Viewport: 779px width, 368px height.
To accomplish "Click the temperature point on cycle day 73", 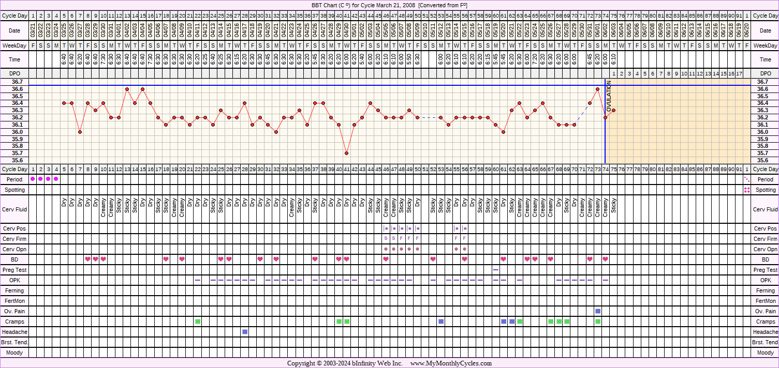I will 597,89.
